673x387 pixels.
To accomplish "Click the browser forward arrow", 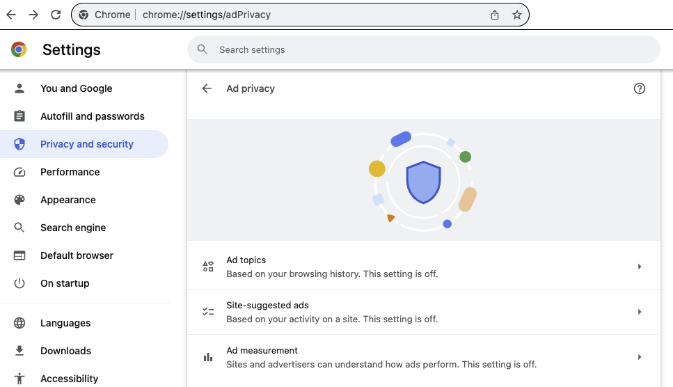I will point(33,15).
